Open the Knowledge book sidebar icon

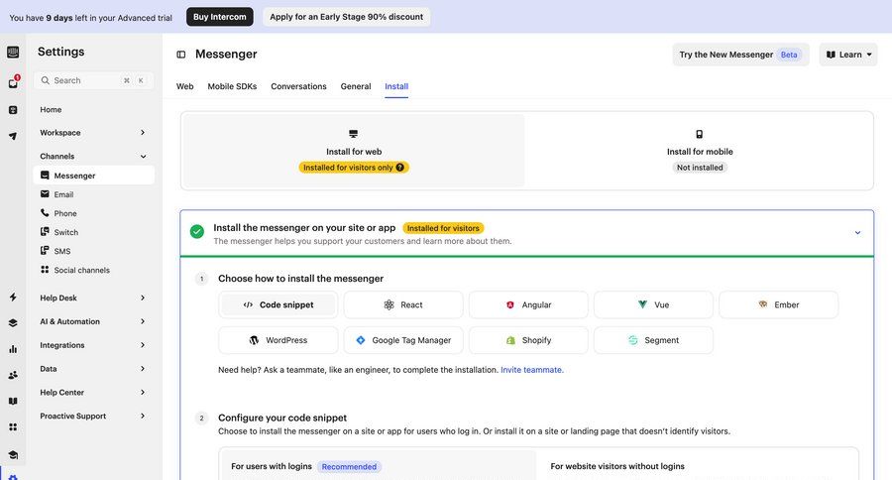pyautogui.click(x=13, y=401)
